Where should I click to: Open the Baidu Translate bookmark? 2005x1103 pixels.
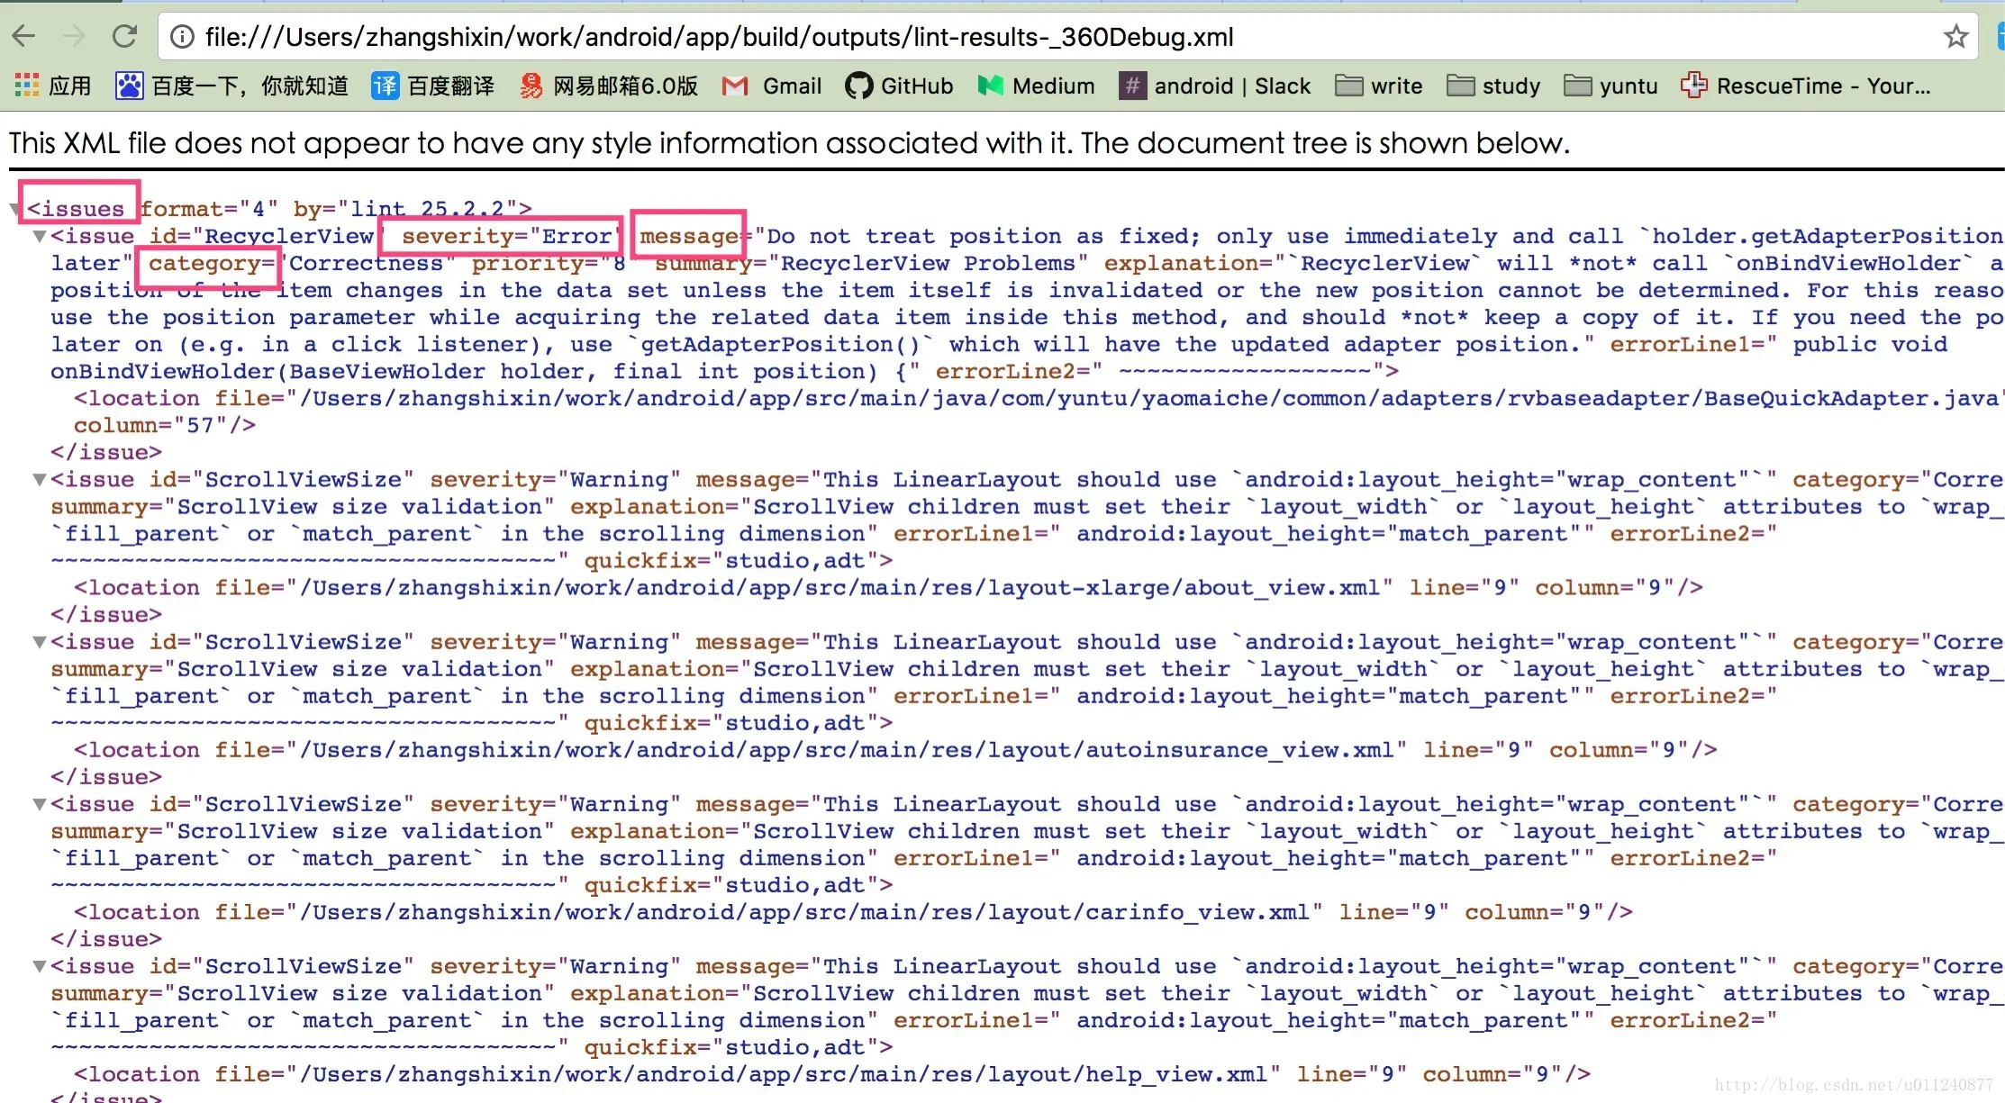[433, 86]
